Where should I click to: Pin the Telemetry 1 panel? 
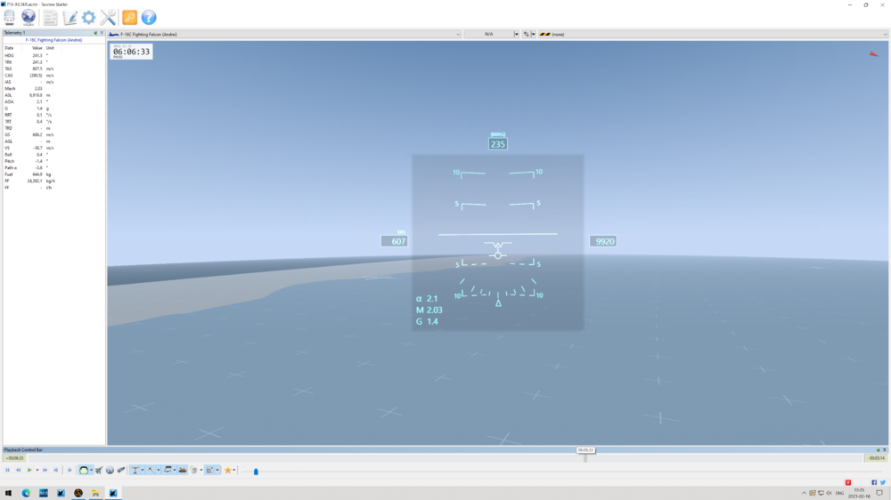click(95, 33)
